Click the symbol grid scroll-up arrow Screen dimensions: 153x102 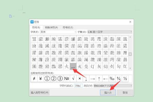[x=130, y=37]
